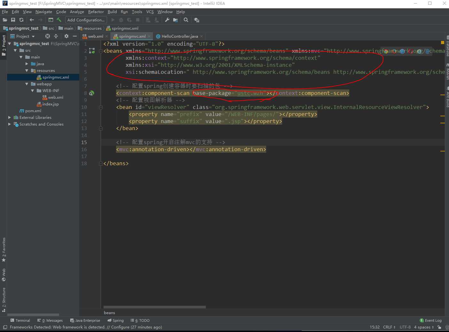Viewport: 449px width, 332px height.
Task: Toggle the 7: Structure tool window
Action: tap(4, 300)
